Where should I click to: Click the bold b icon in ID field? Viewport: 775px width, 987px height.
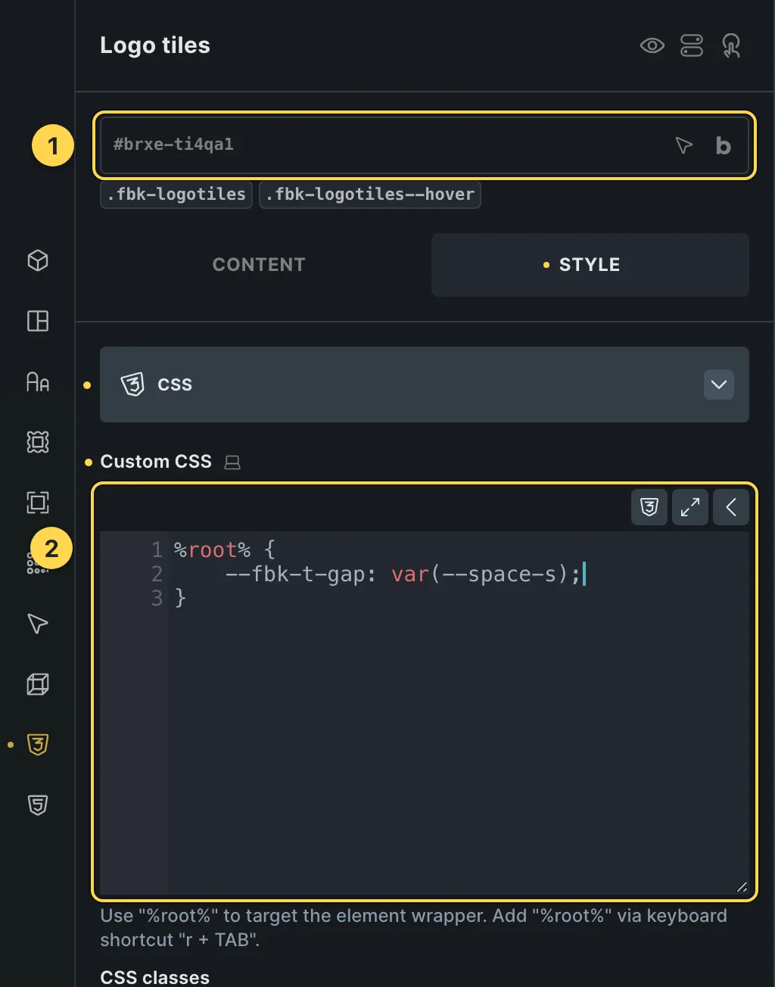click(x=723, y=145)
